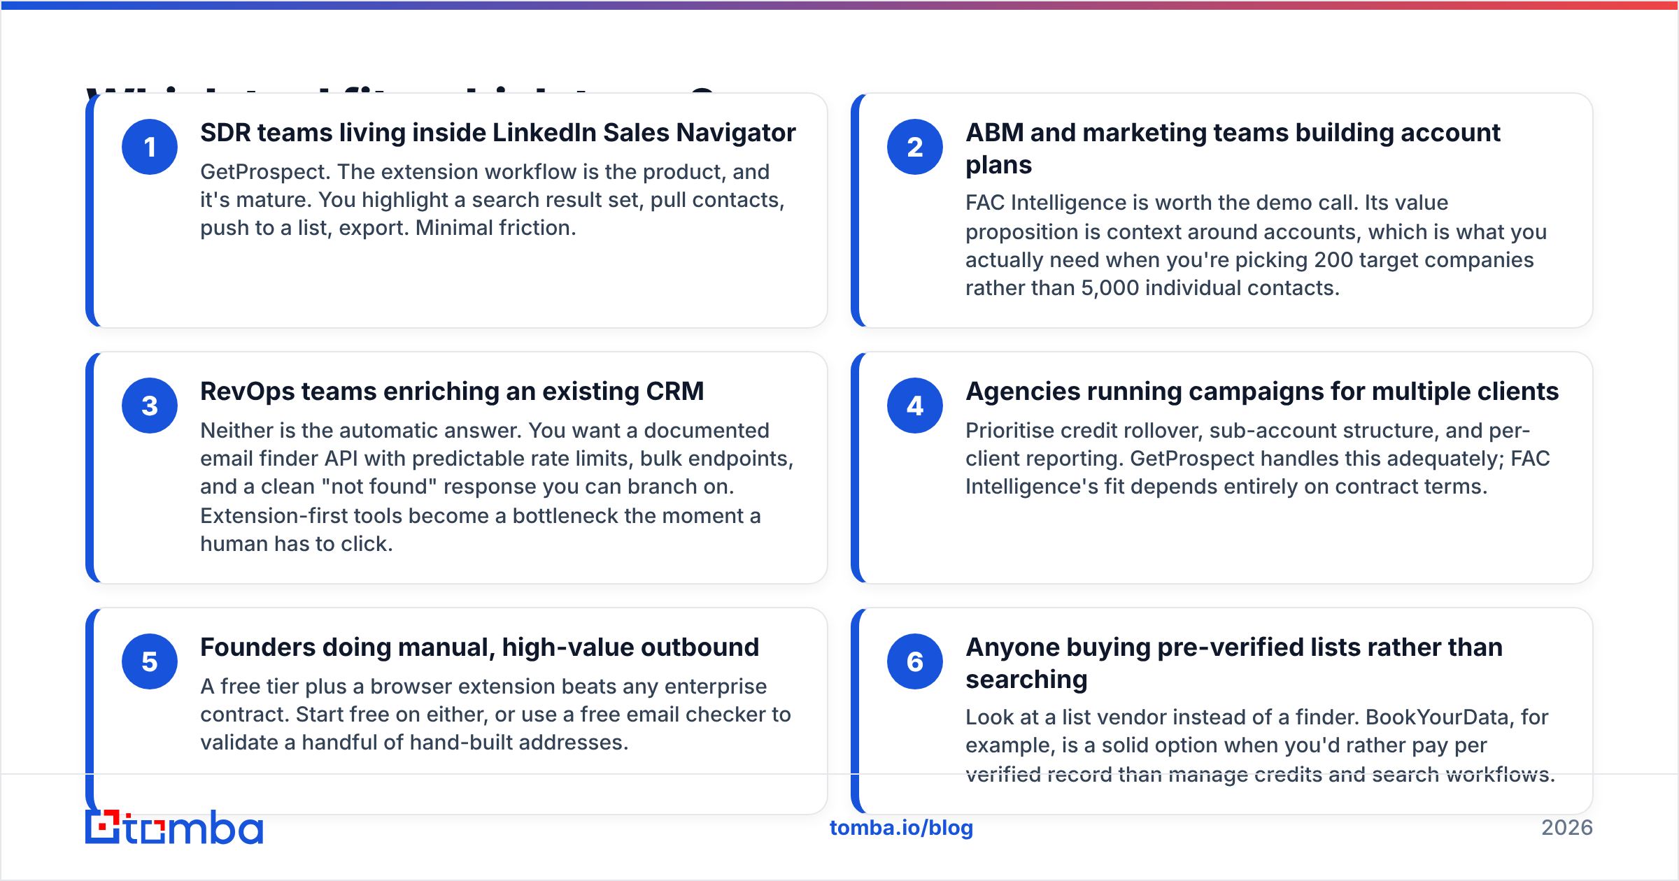1679x881 pixels.
Task: Select the heading "RevOps teams enriching an existing CRM"
Action: 452,392
